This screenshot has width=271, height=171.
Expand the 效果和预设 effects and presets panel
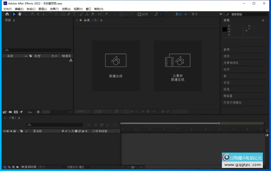(x=231, y=63)
